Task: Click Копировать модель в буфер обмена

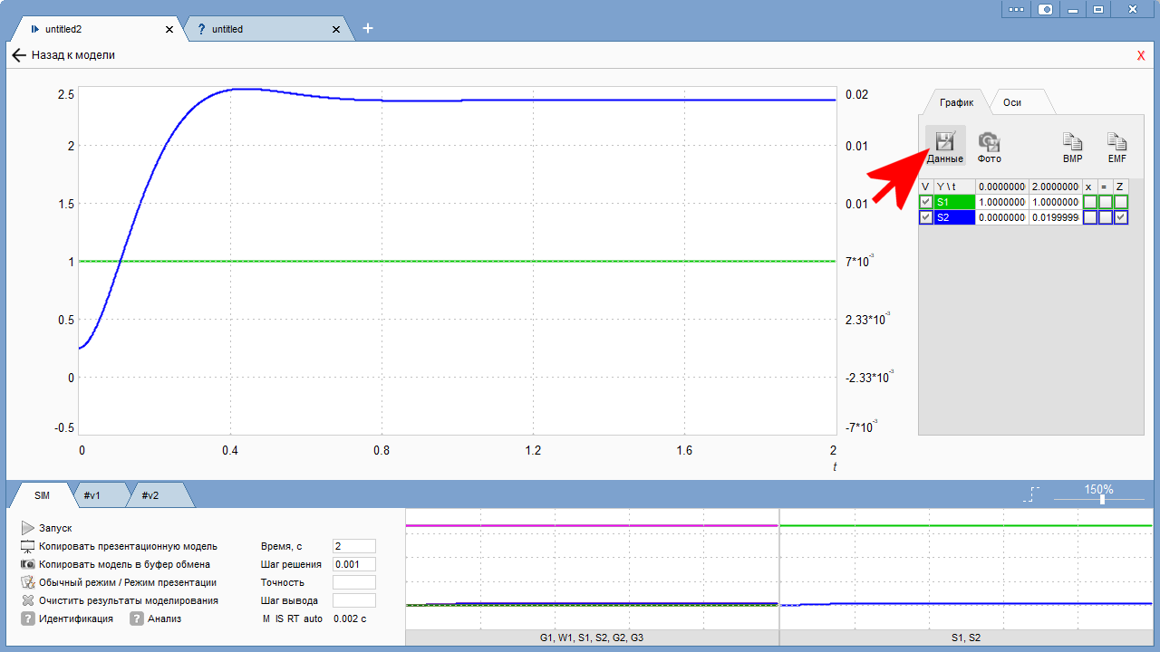Action: pos(124,564)
